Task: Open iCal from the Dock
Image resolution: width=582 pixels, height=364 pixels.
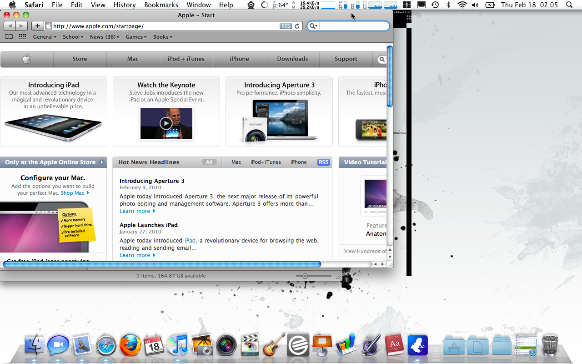Action: (154, 345)
